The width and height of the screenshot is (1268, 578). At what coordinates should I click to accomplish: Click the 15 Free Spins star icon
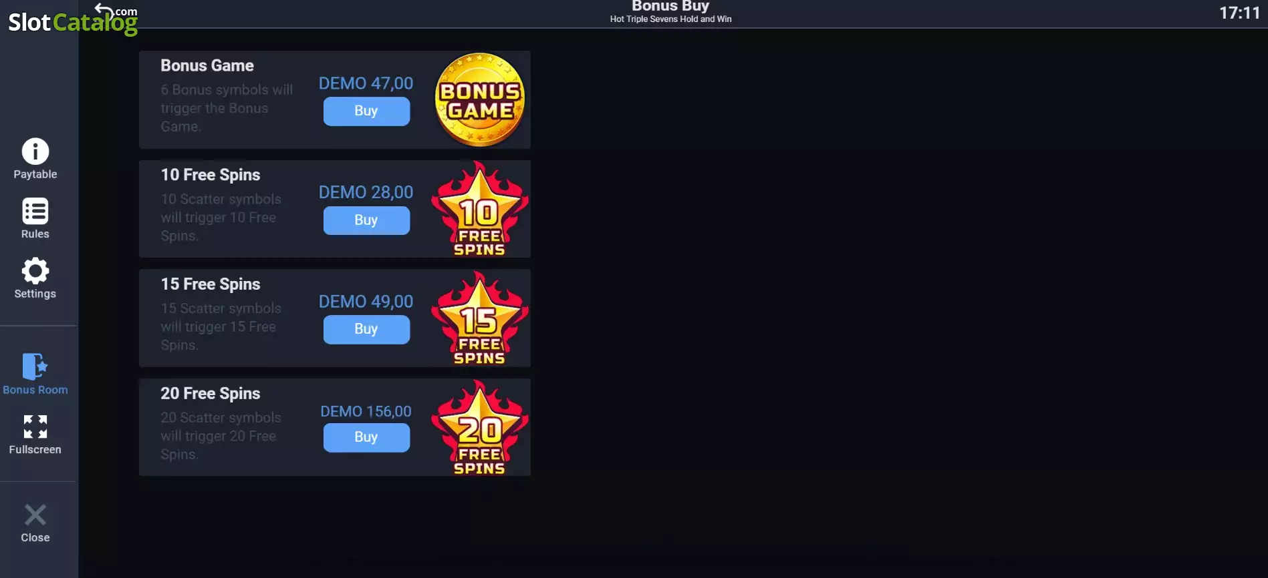[x=480, y=318]
